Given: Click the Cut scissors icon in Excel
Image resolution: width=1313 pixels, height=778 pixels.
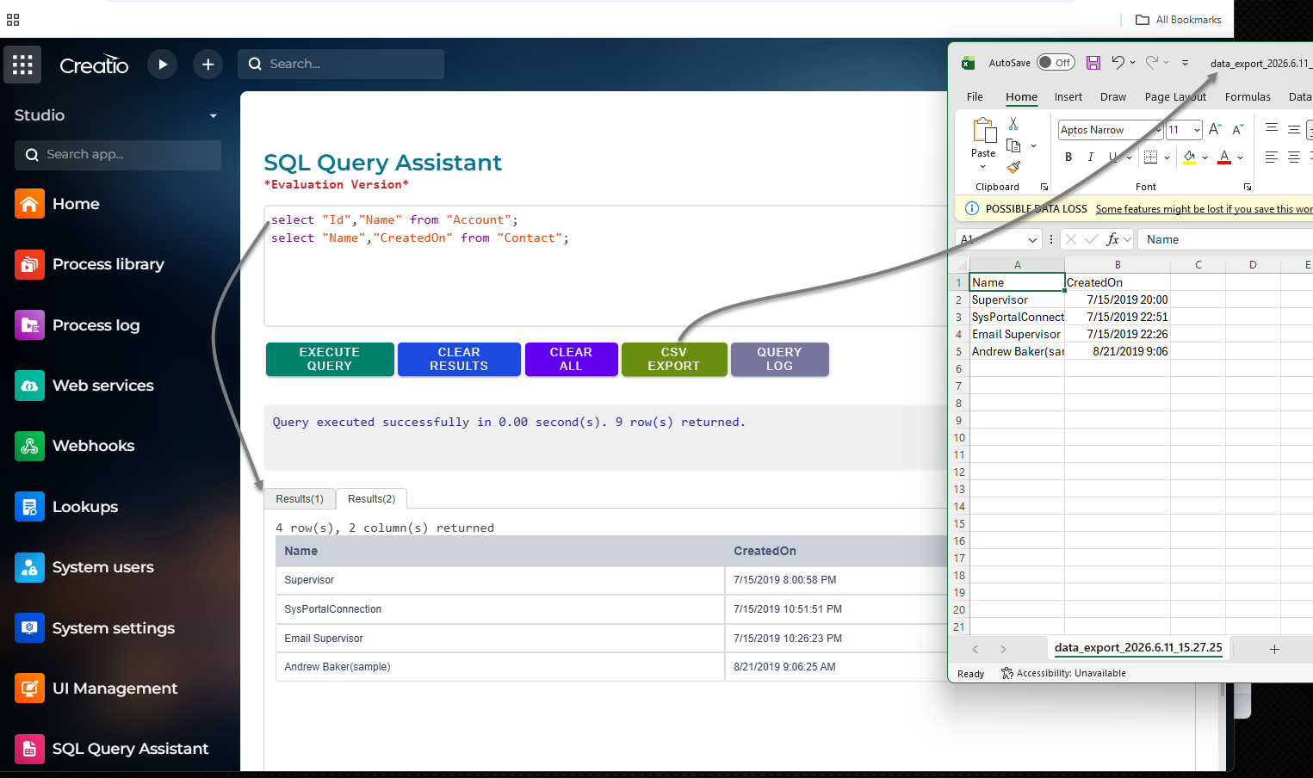Looking at the screenshot, I should pos(1013,124).
